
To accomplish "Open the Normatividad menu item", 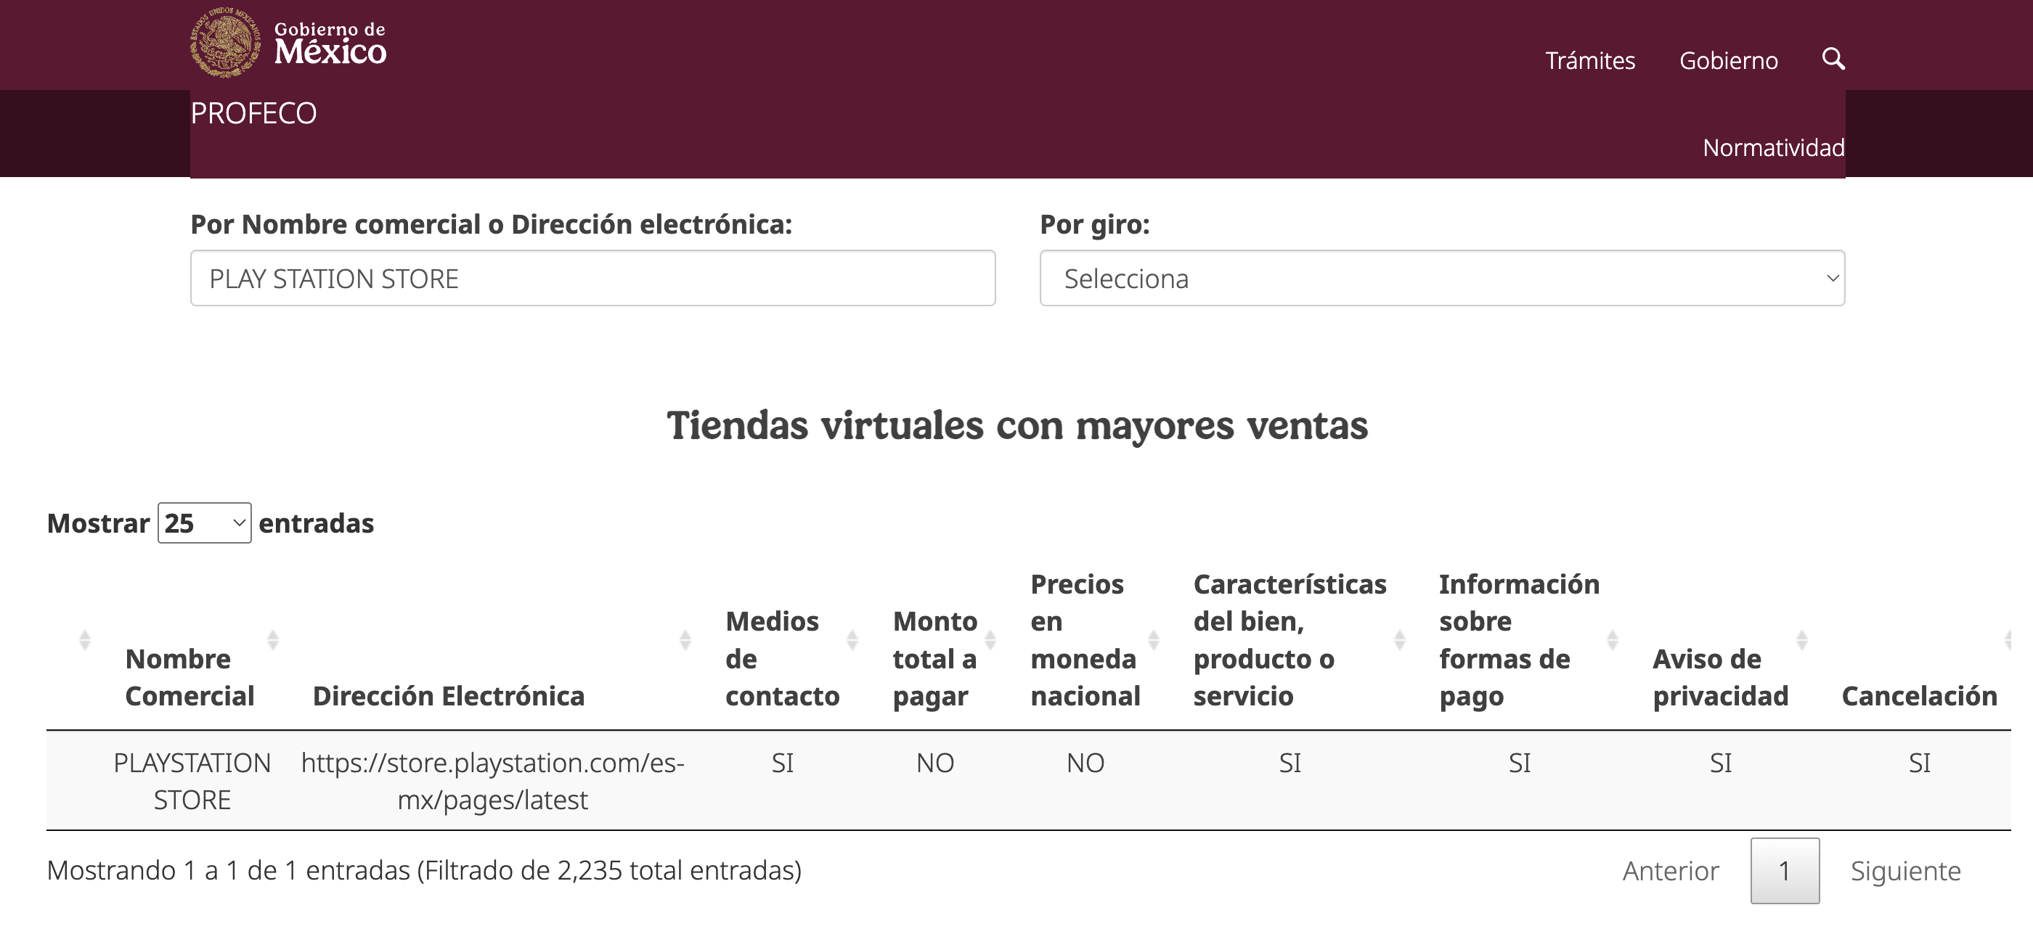I will coord(1773,147).
